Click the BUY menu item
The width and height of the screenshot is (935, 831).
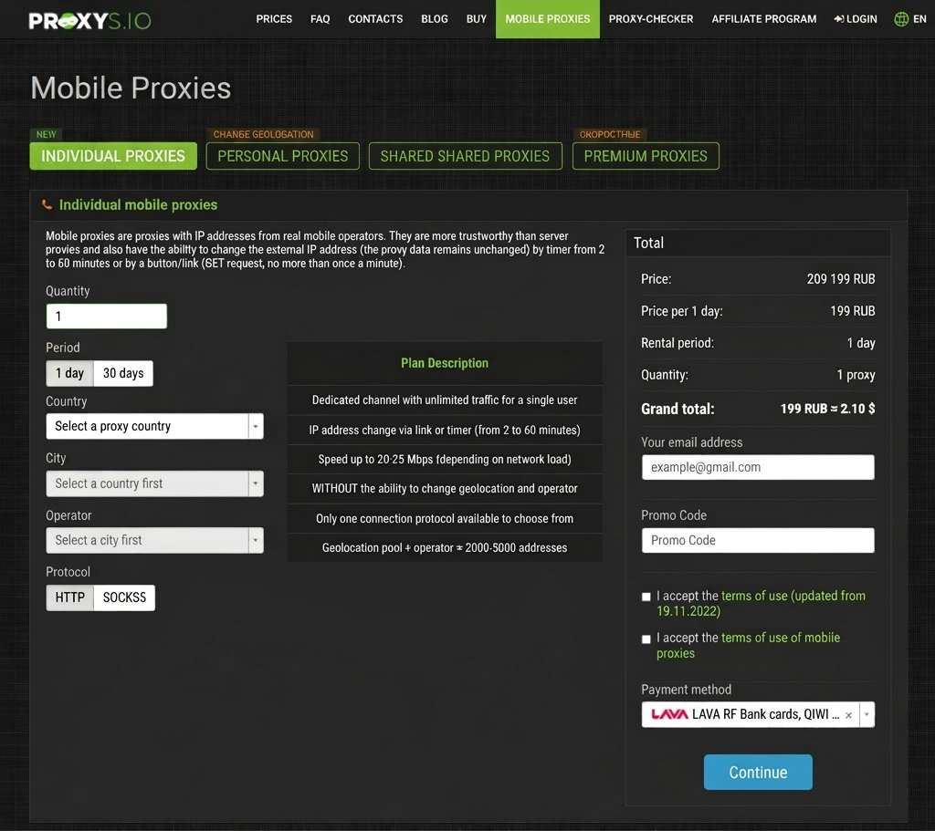coord(477,19)
